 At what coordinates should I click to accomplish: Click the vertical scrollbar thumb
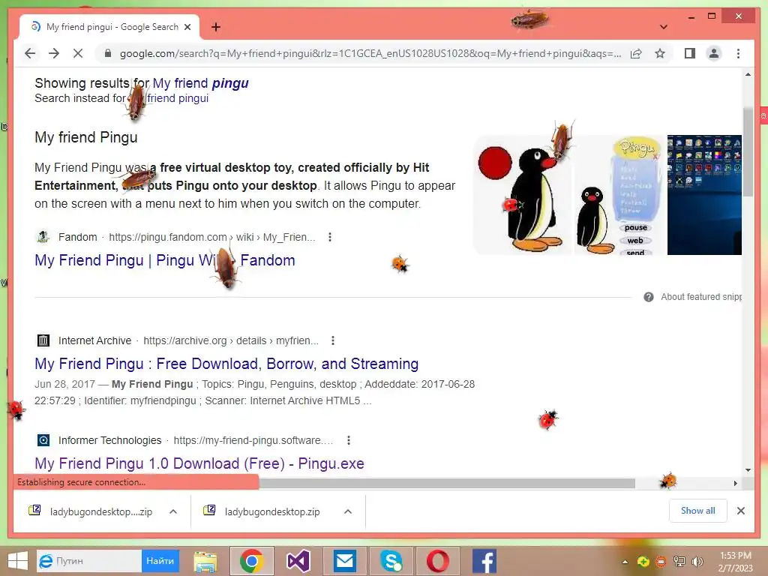(x=748, y=151)
